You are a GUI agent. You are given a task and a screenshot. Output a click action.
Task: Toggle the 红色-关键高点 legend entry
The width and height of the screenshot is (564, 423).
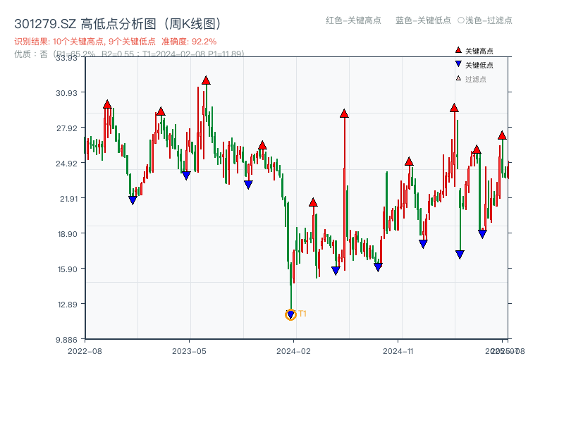pos(353,20)
